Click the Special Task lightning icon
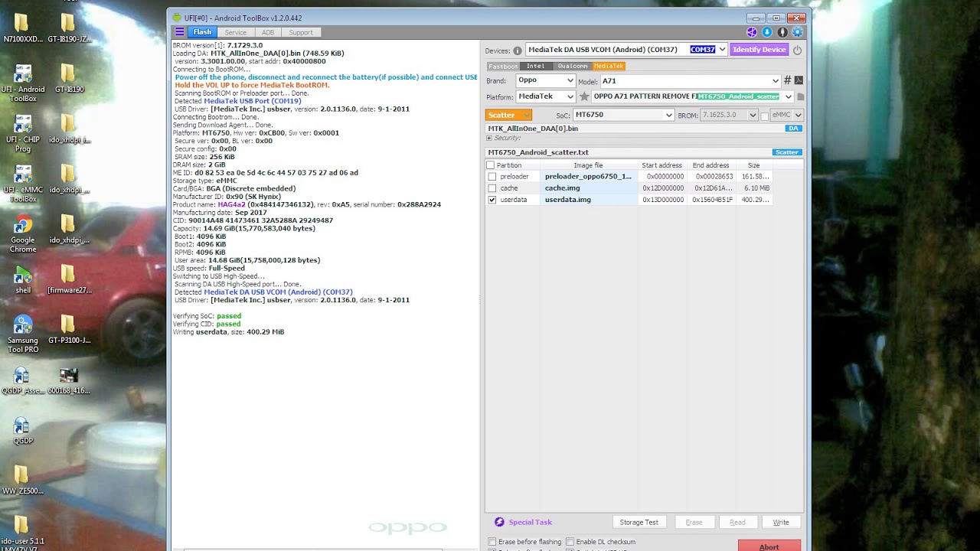980x551 pixels. (x=499, y=522)
